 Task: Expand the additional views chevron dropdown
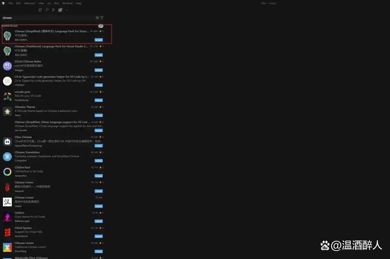[x=67, y=10]
